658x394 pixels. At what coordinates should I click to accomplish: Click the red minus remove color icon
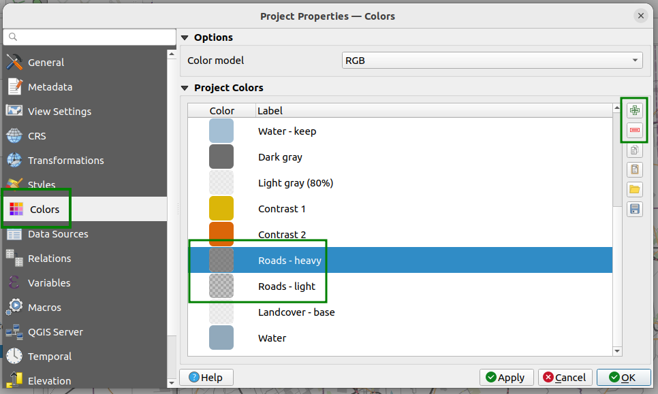click(635, 130)
